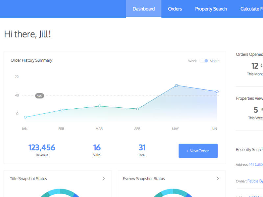This screenshot has height=197, width=263.
Task: Open the Property Search section
Action: (211, 9)
